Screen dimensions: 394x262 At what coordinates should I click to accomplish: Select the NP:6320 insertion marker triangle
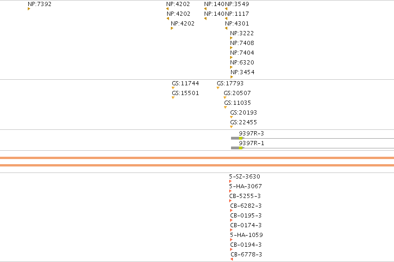[x=231, y=67]
